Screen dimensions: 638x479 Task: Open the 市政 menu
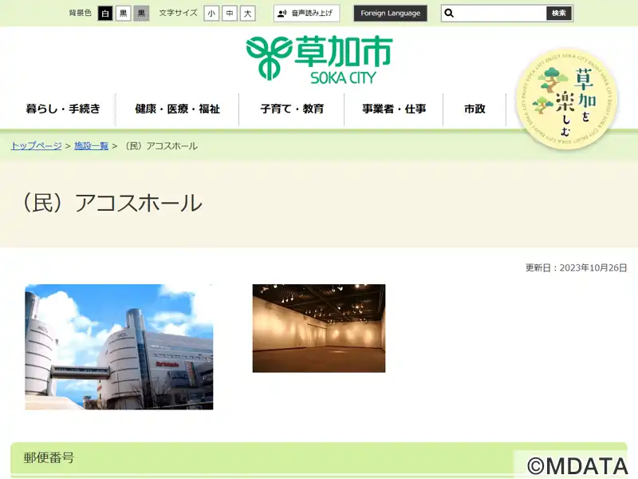475,109
